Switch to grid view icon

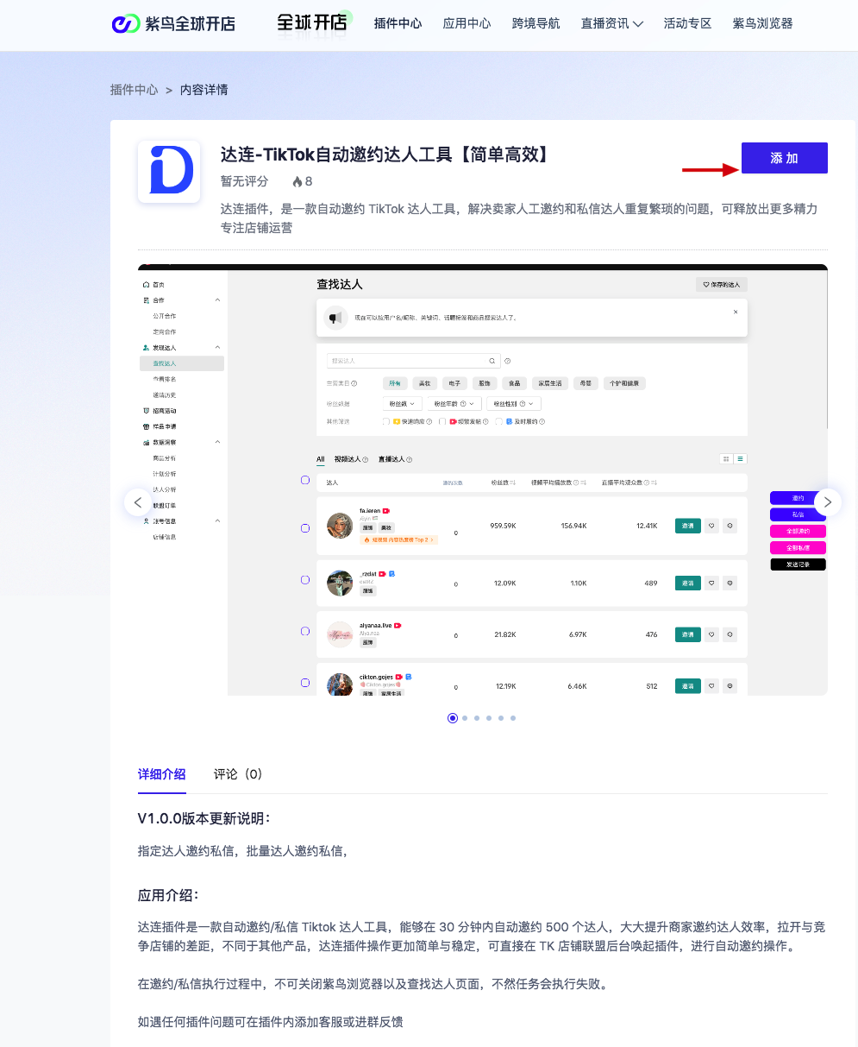click(x=727, y=458)
